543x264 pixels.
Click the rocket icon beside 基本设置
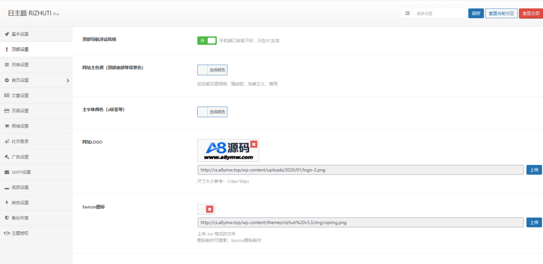point(7,34)
